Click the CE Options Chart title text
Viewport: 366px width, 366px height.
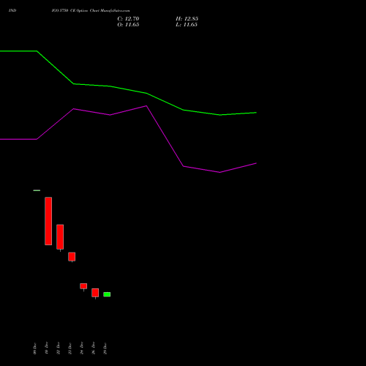click(91, 11)
